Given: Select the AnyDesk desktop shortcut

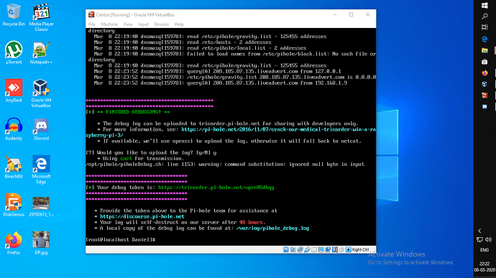Looking at the screenshot, I should point(14,91).
